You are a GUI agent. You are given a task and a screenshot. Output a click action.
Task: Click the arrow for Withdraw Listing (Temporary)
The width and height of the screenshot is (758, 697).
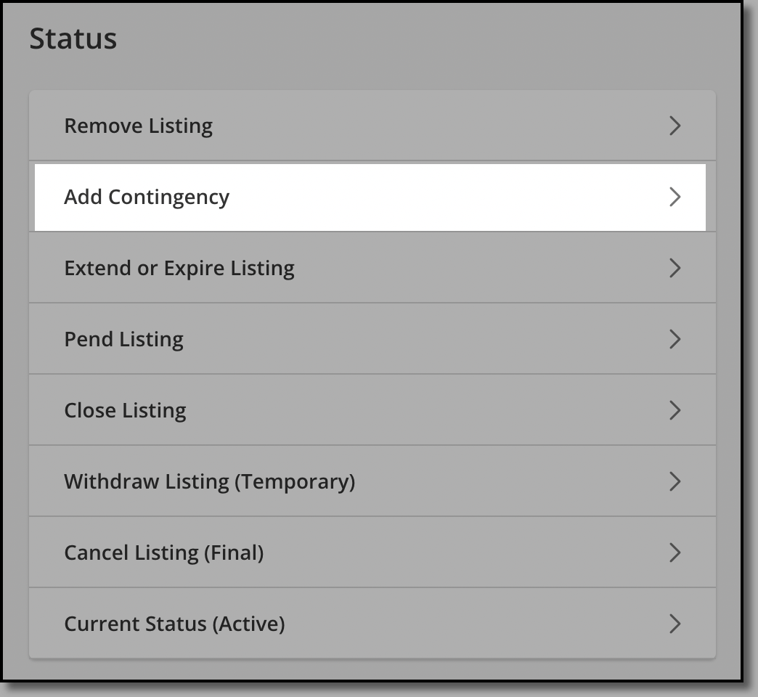coord(675,481)
